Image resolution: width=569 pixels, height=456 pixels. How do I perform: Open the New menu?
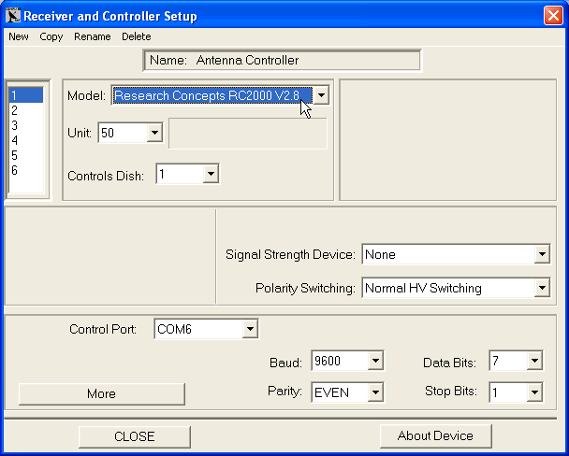[x=19, y=36]
